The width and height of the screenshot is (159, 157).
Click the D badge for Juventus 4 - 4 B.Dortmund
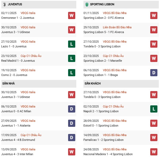72,137
